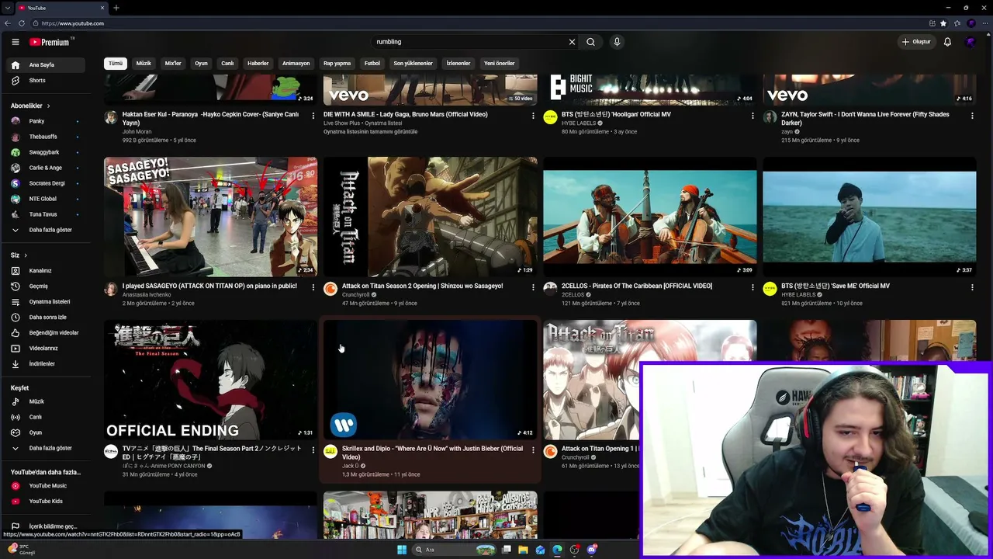The image size is (993, 559).
Task: Click the Oluştur create button
Action: tap(915, 42)
